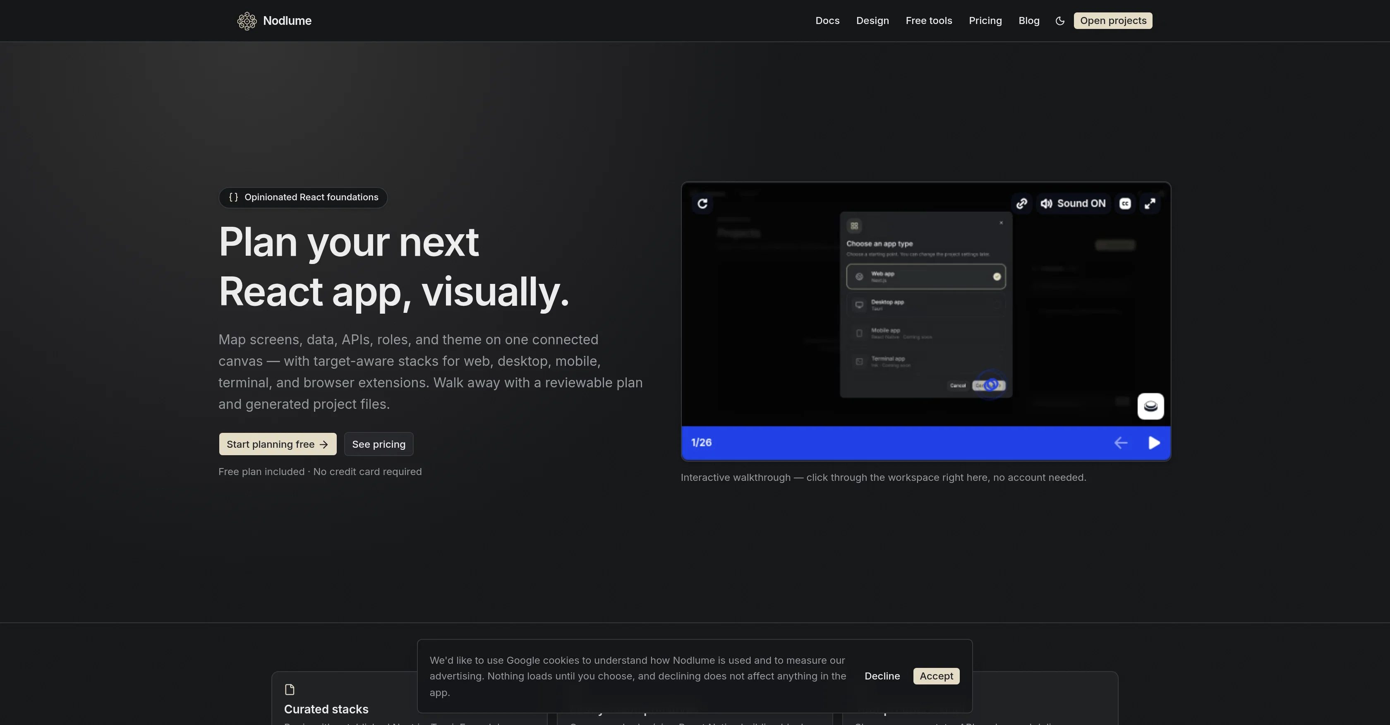Click the See pricing button
This screenshot has height=725, width=1390.
[x=378, y=444]
